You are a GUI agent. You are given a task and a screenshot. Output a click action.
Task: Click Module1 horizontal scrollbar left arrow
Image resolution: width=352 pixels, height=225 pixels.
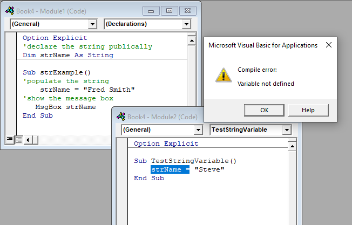pos(28,140)
